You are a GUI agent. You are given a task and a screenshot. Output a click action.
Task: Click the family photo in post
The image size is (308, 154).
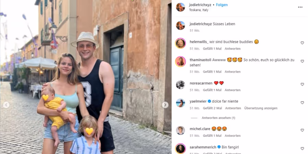coord(86,77)
